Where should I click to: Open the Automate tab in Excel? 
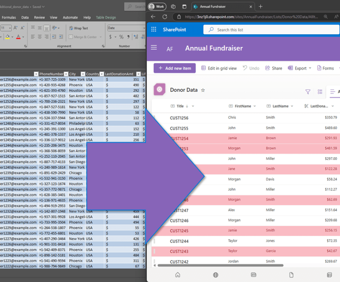point(70,17)
